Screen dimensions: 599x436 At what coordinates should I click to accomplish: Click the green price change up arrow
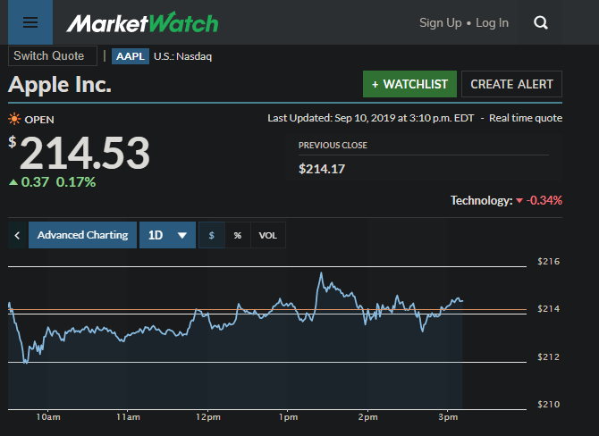(13, 182)
